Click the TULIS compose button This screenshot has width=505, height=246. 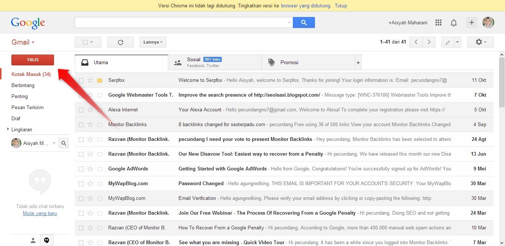tap(33, 59)
